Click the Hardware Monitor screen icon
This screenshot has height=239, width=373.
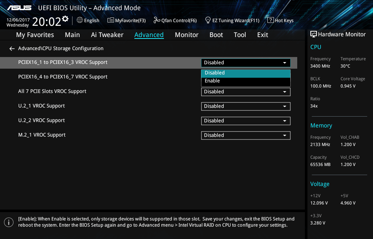pos(313,34)
